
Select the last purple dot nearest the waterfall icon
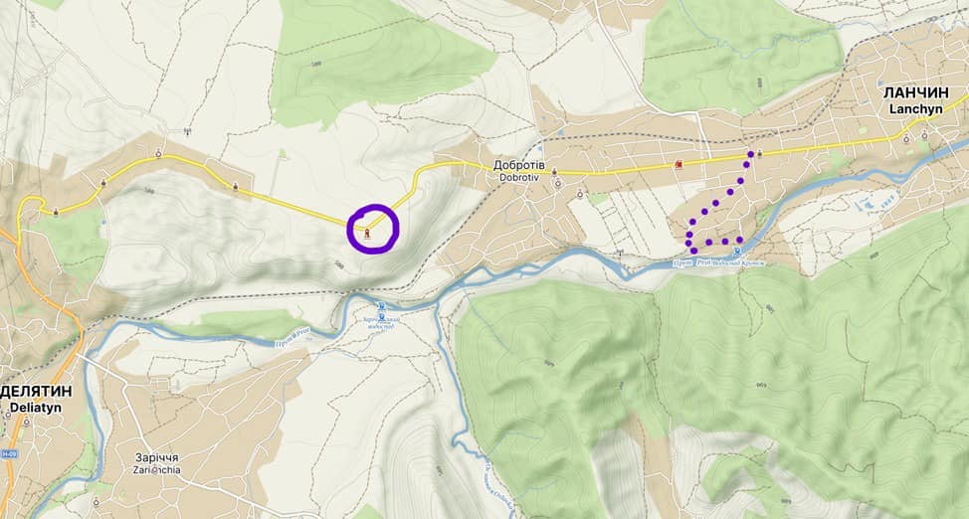[739, 240]
